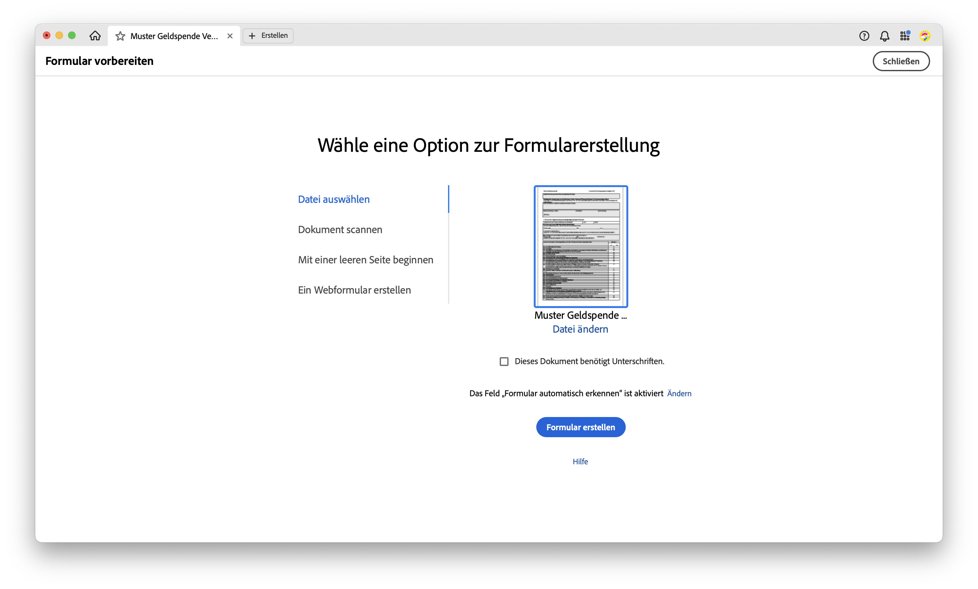Viewport: 978px width, 589px height.
Task: Open the user profile avatar
Action: pyautogui.click(x=925, y=36)
